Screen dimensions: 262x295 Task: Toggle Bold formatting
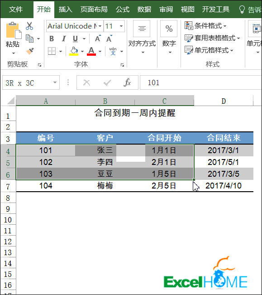tap(52, 39)
